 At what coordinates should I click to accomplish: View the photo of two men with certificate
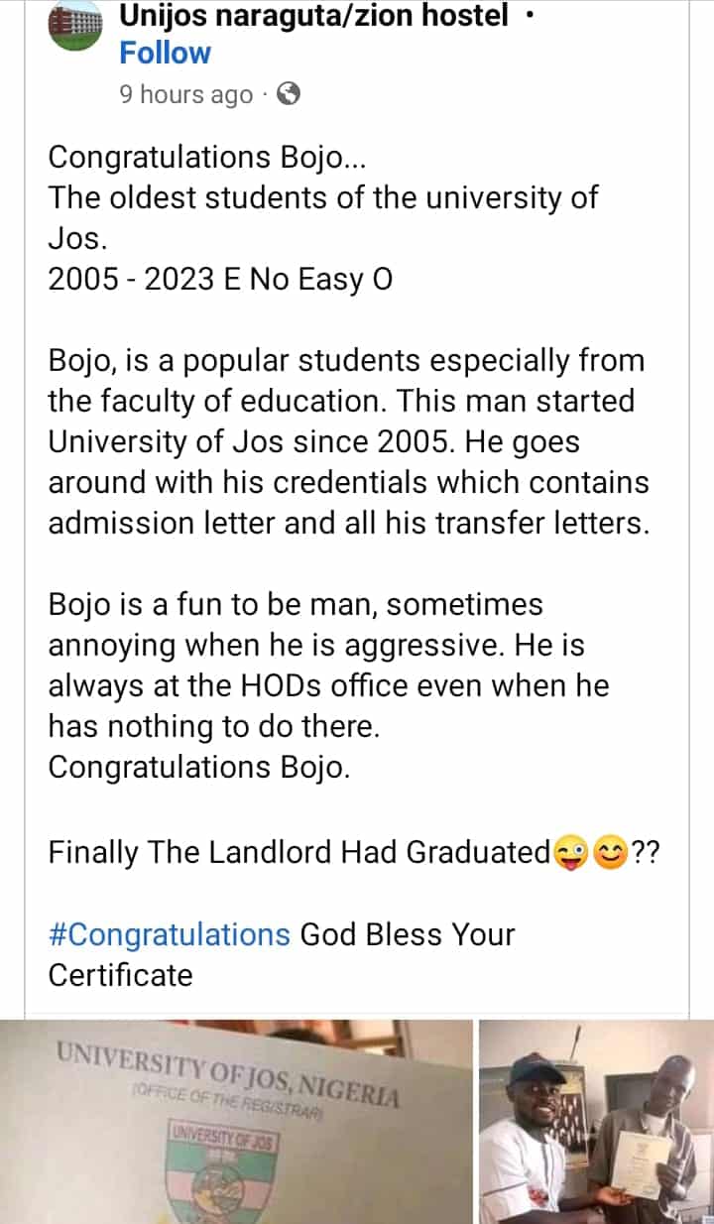595,1121
